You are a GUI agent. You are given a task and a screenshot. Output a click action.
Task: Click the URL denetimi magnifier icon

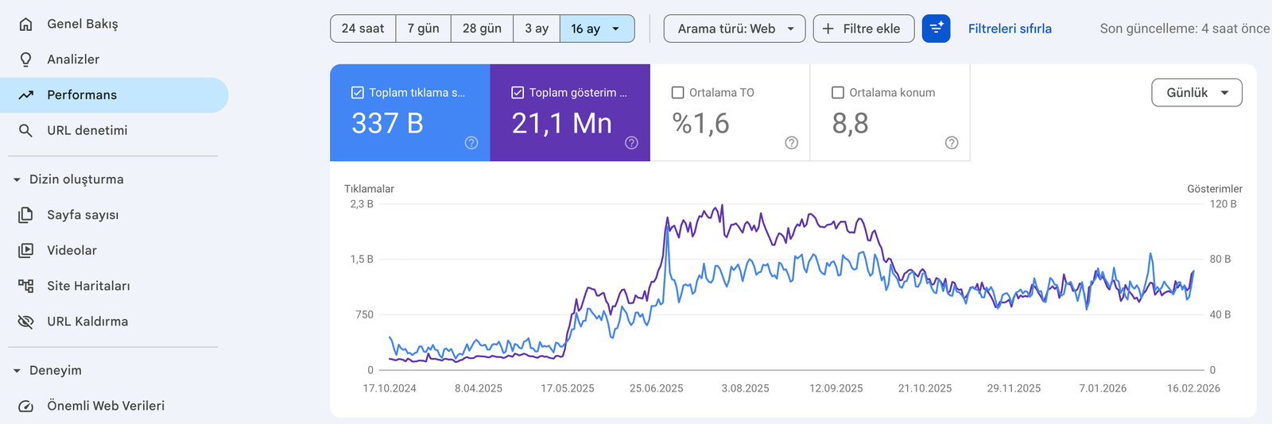[x=25, y=130]
